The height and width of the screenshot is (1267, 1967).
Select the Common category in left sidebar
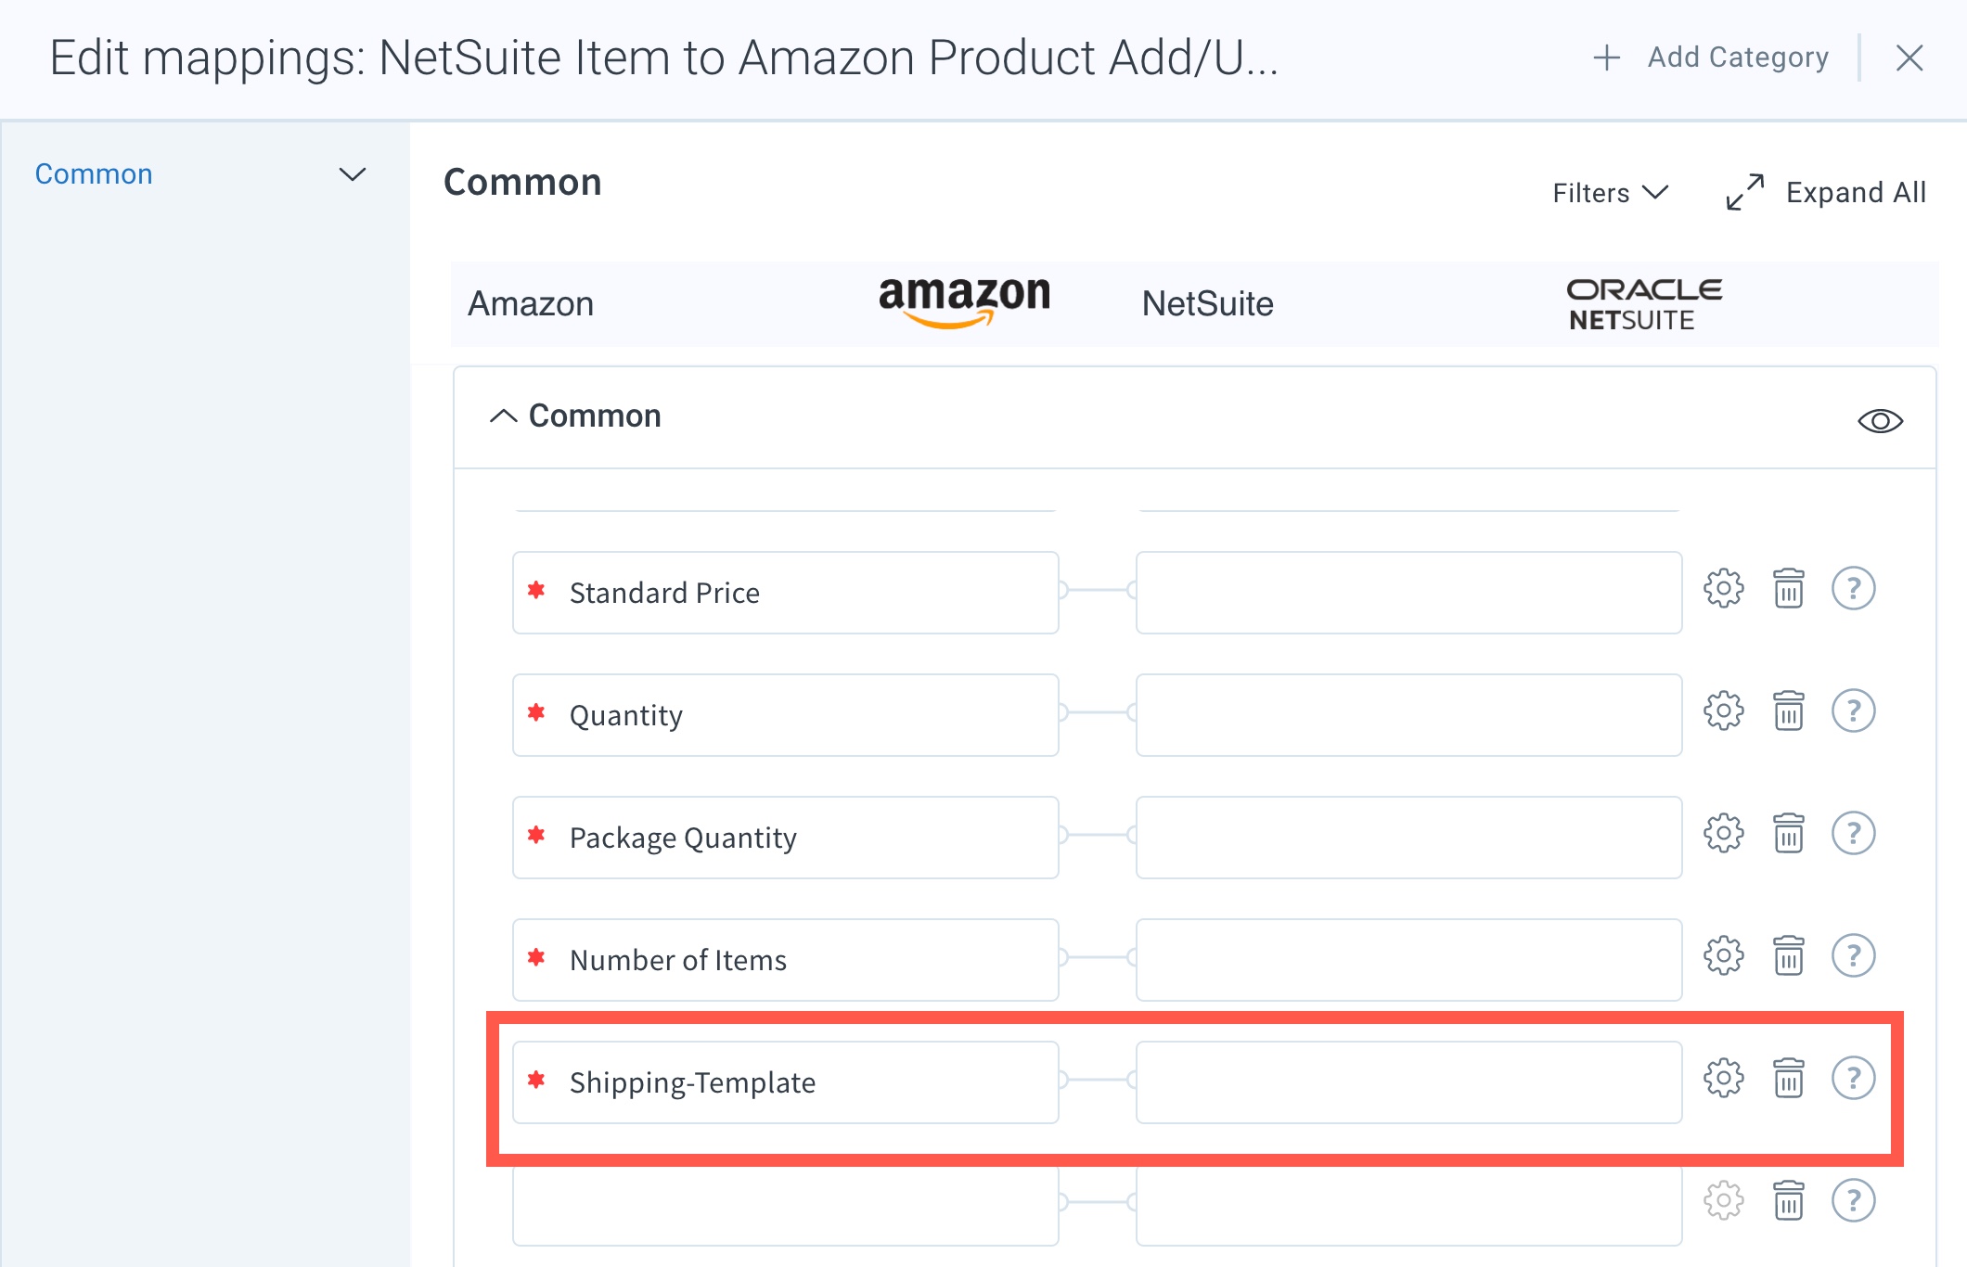pyautogui.click(x=94, y=174)
